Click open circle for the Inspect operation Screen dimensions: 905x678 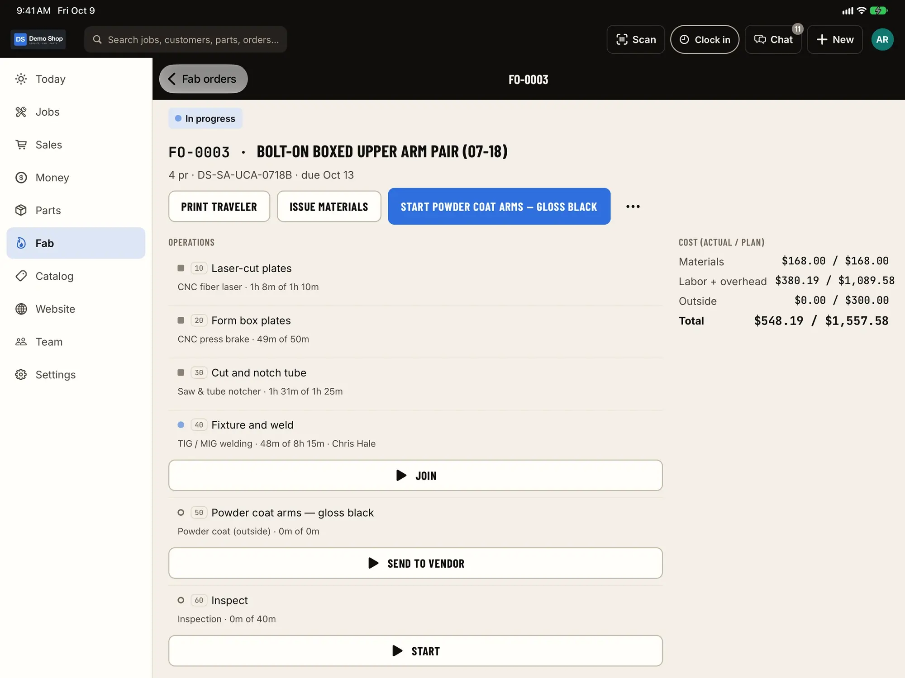tap(181, 600)
